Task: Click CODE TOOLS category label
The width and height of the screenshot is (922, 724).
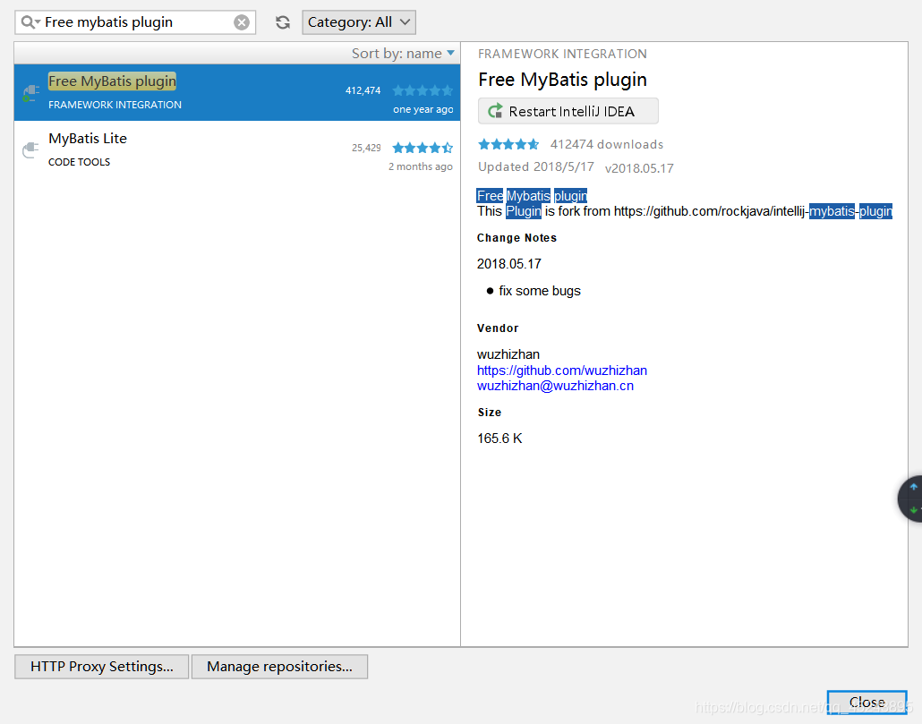Action: 79,162
